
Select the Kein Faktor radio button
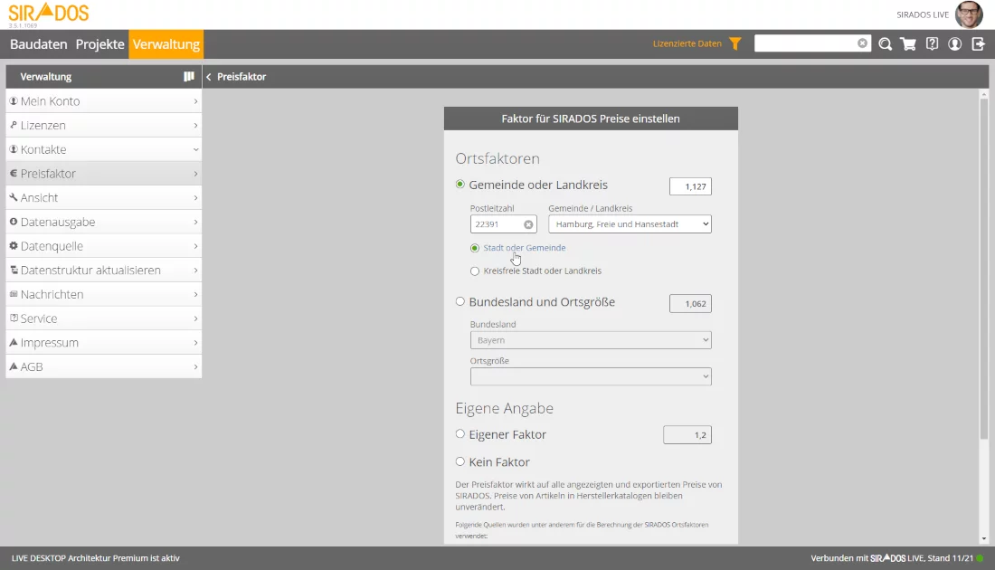coord(460,461)
